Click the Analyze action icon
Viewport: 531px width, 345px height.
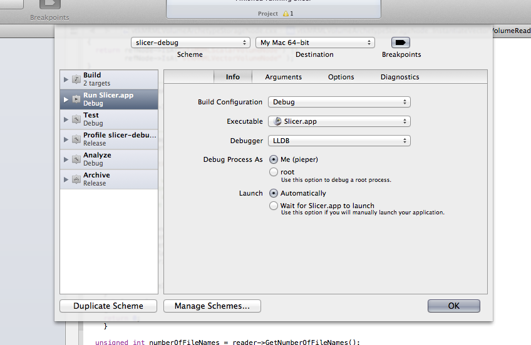pos(76,159)
